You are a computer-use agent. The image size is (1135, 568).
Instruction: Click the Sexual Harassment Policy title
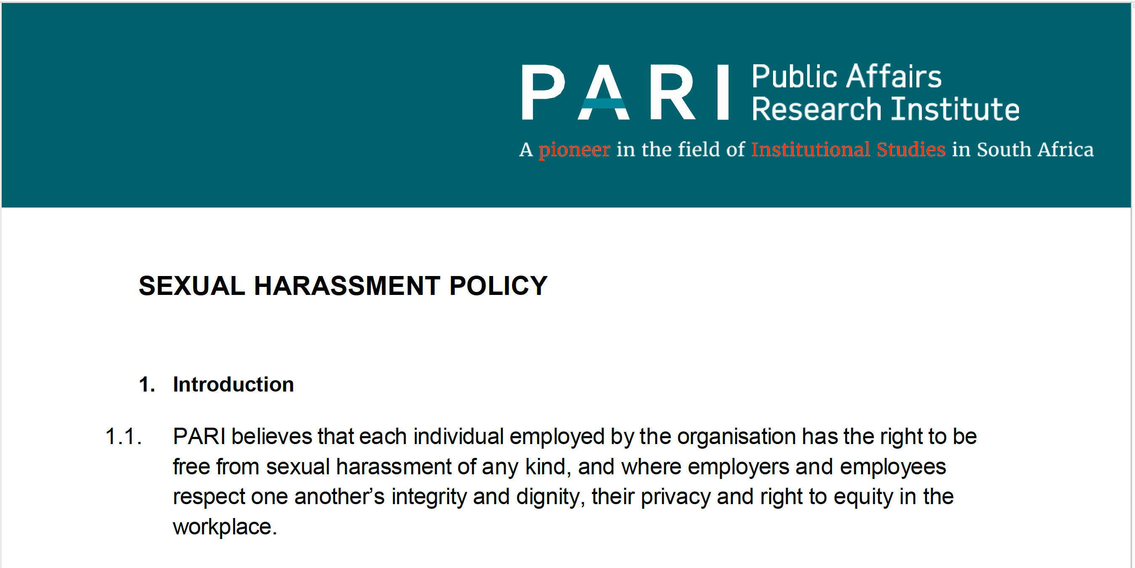[343, 286]
